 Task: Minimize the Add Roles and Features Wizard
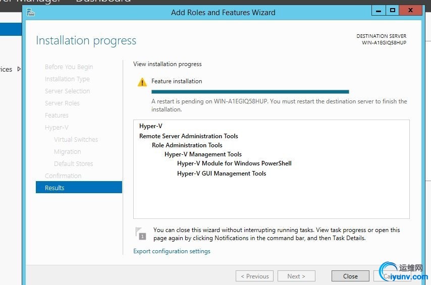(x=378, y=11)
